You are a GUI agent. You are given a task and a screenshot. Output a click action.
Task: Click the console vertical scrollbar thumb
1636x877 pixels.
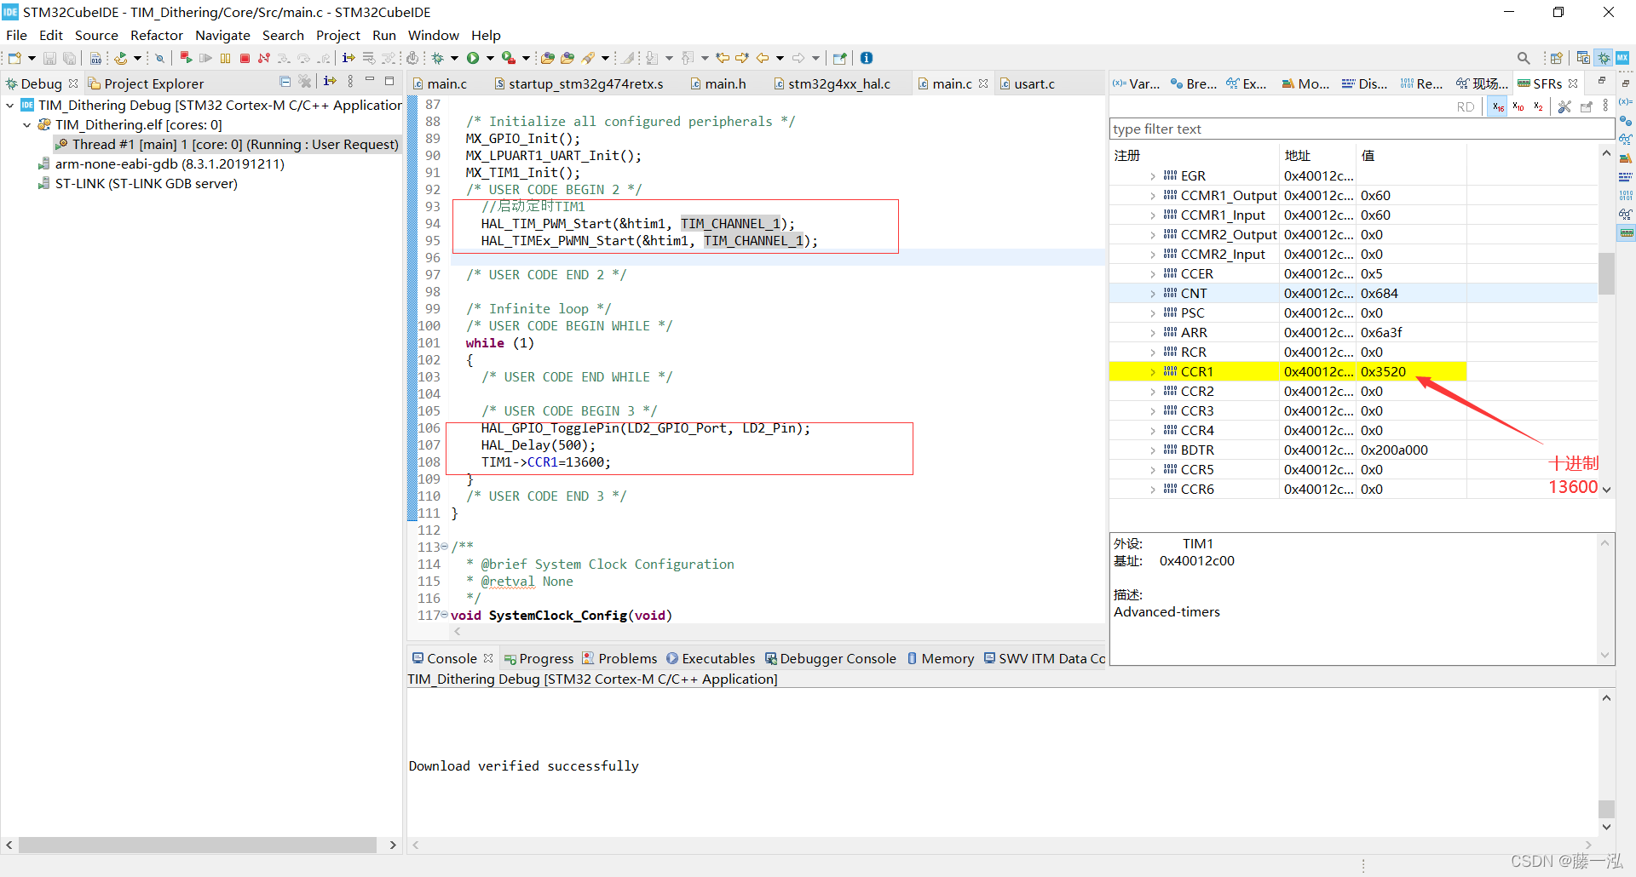(1606, 808)
